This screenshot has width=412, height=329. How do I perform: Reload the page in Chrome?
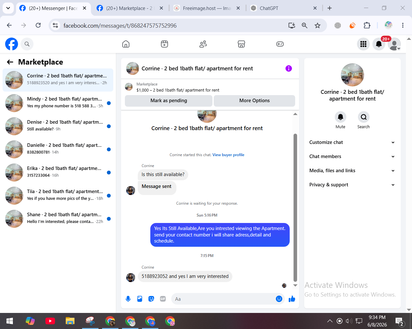pyautogui.click(x=38, y=25)
